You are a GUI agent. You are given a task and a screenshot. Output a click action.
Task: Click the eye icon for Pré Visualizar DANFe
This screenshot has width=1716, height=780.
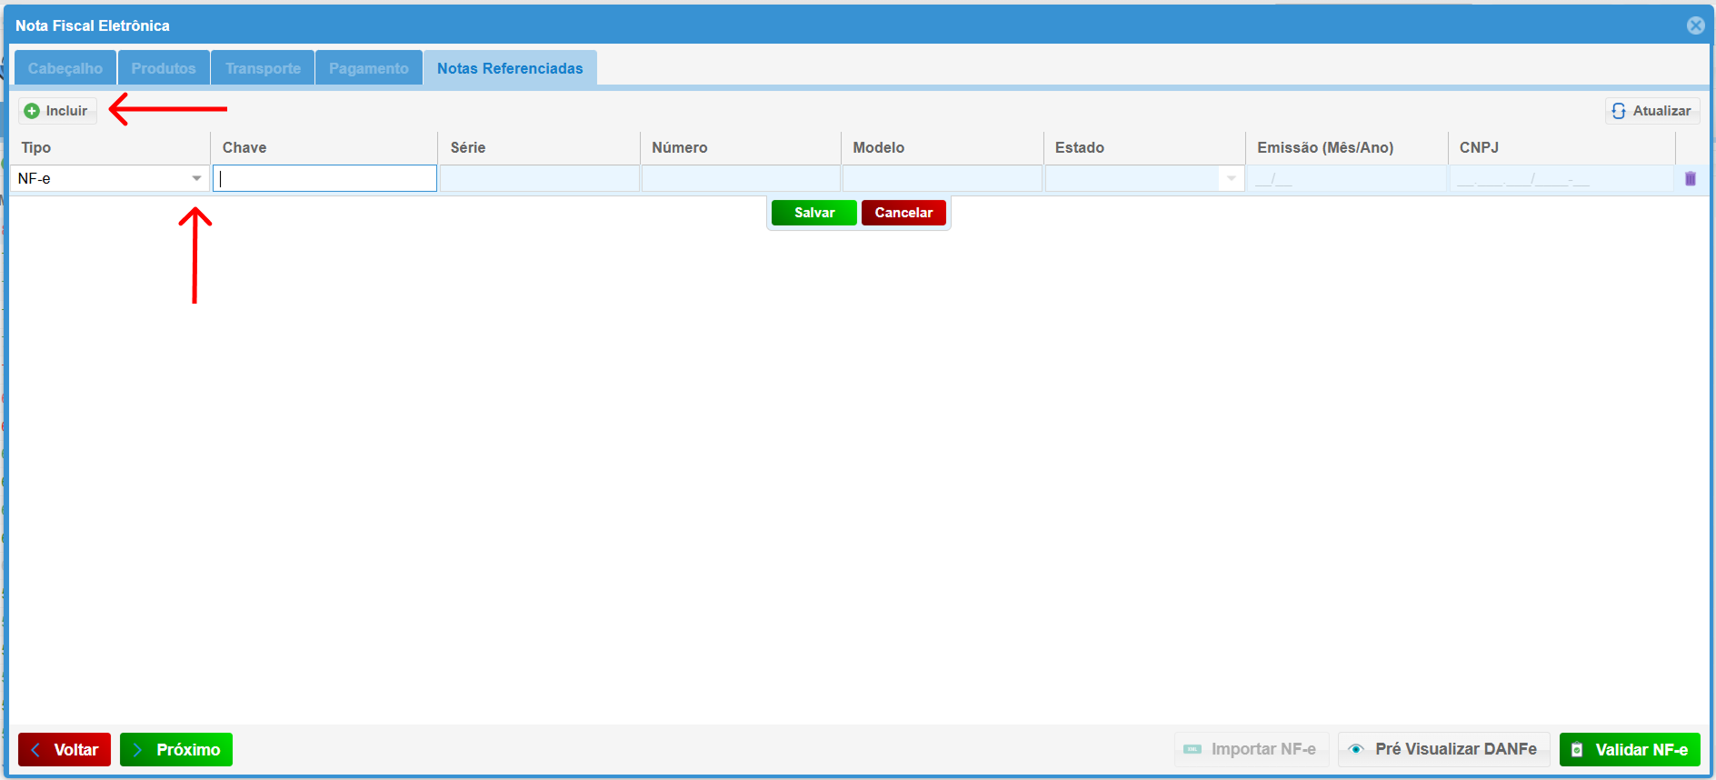pos(1356,749)
